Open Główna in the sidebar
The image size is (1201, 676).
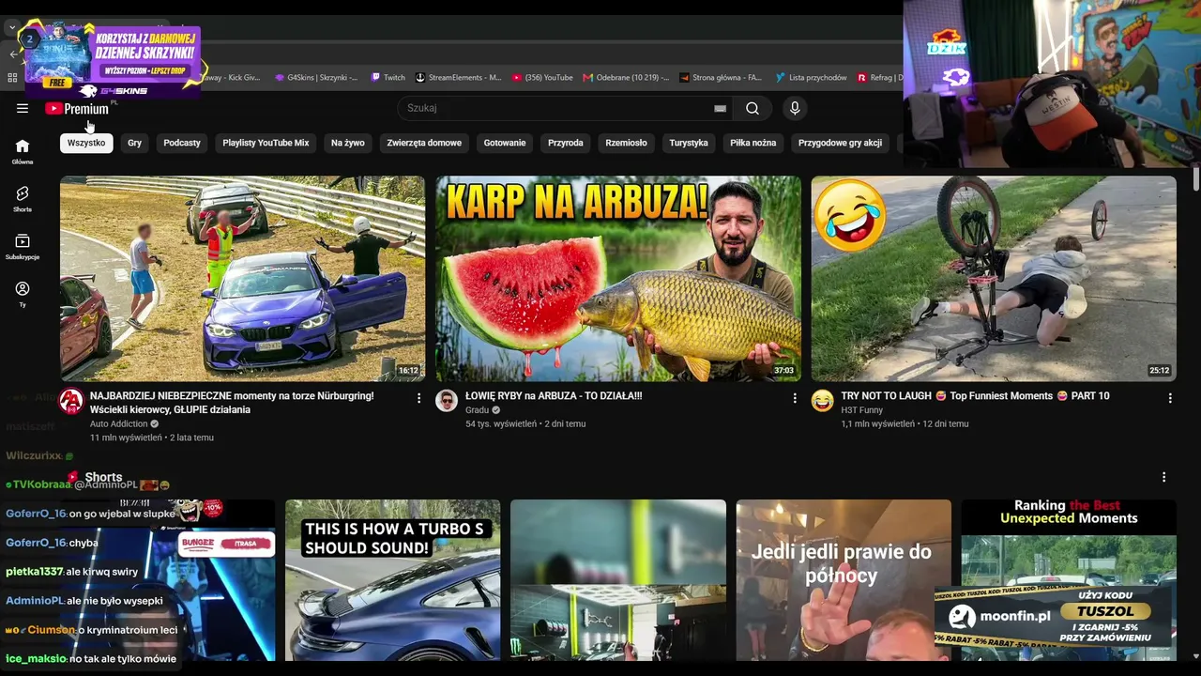coord(23,150)
